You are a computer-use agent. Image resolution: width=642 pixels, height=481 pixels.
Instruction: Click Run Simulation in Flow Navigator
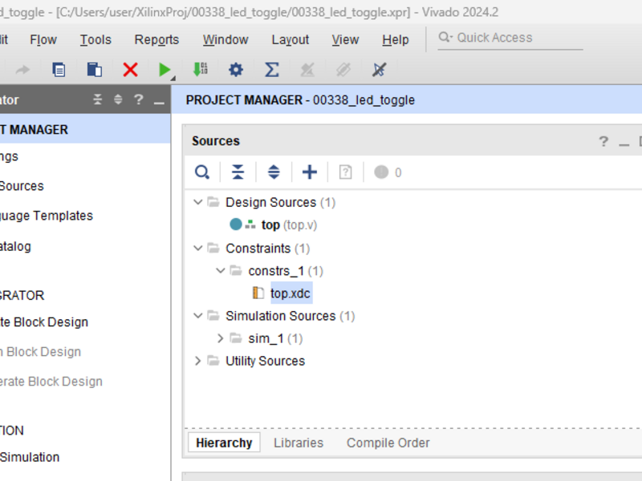point(30,457)
